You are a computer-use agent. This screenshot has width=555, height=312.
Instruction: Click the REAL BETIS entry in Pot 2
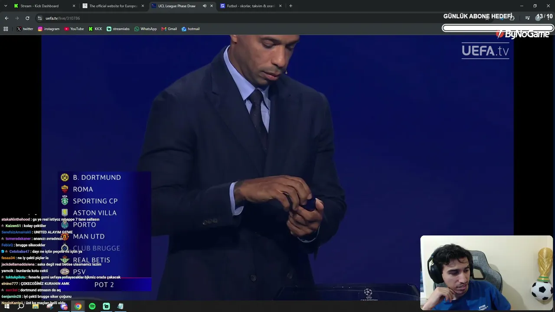tap(91, 260)
